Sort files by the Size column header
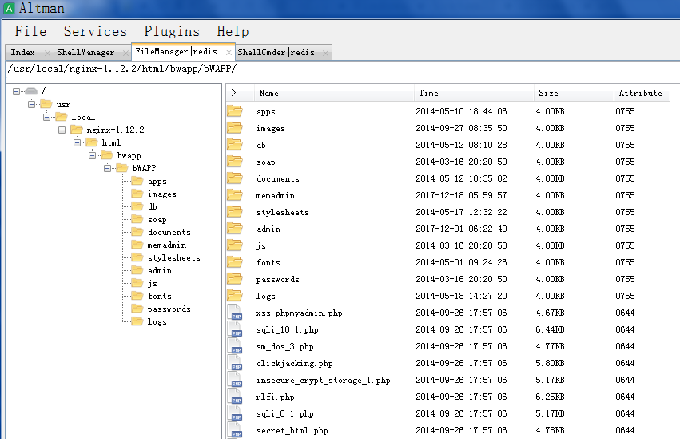 (572, 93)
